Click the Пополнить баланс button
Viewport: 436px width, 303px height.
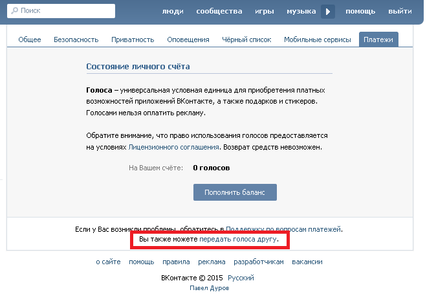point(235,192)
